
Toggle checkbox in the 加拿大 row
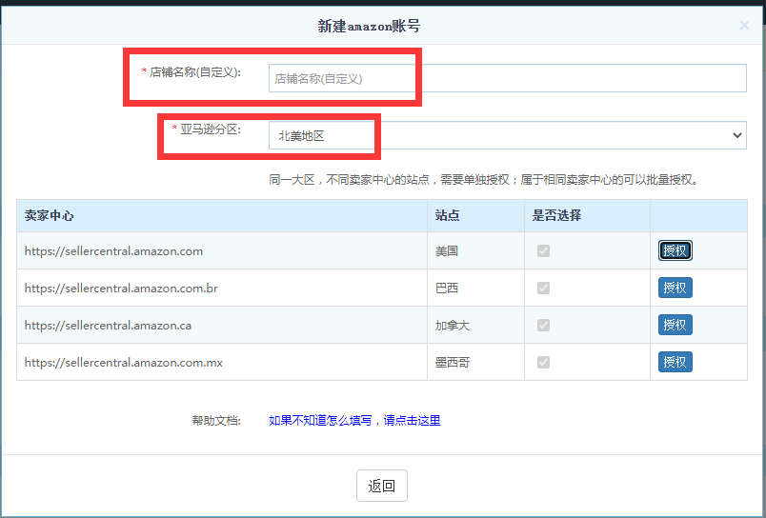[x=543, y=325]
